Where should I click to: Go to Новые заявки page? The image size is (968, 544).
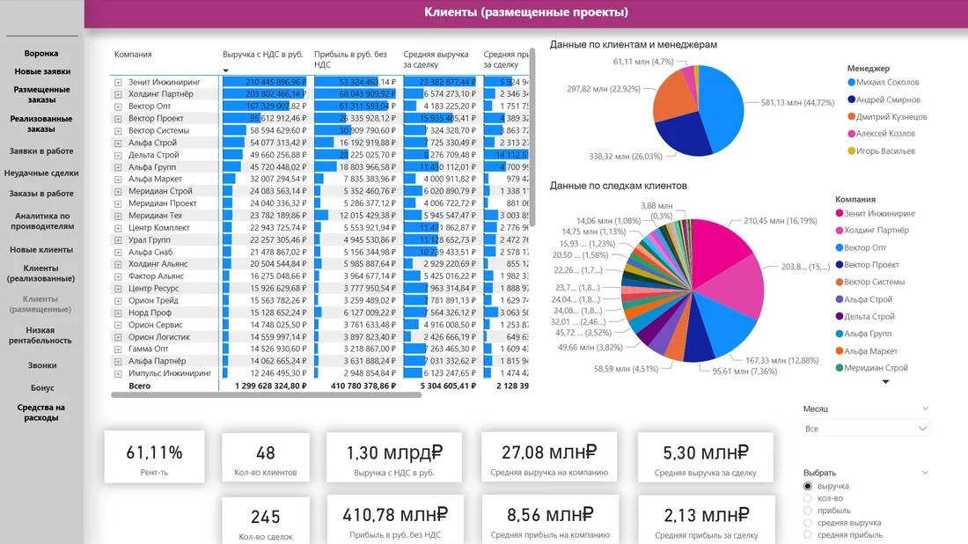(x=42, y=71)
